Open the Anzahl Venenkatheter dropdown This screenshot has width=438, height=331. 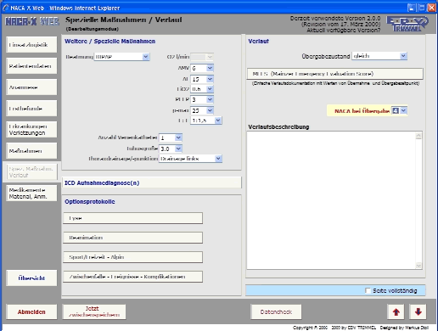pos(171,137)
